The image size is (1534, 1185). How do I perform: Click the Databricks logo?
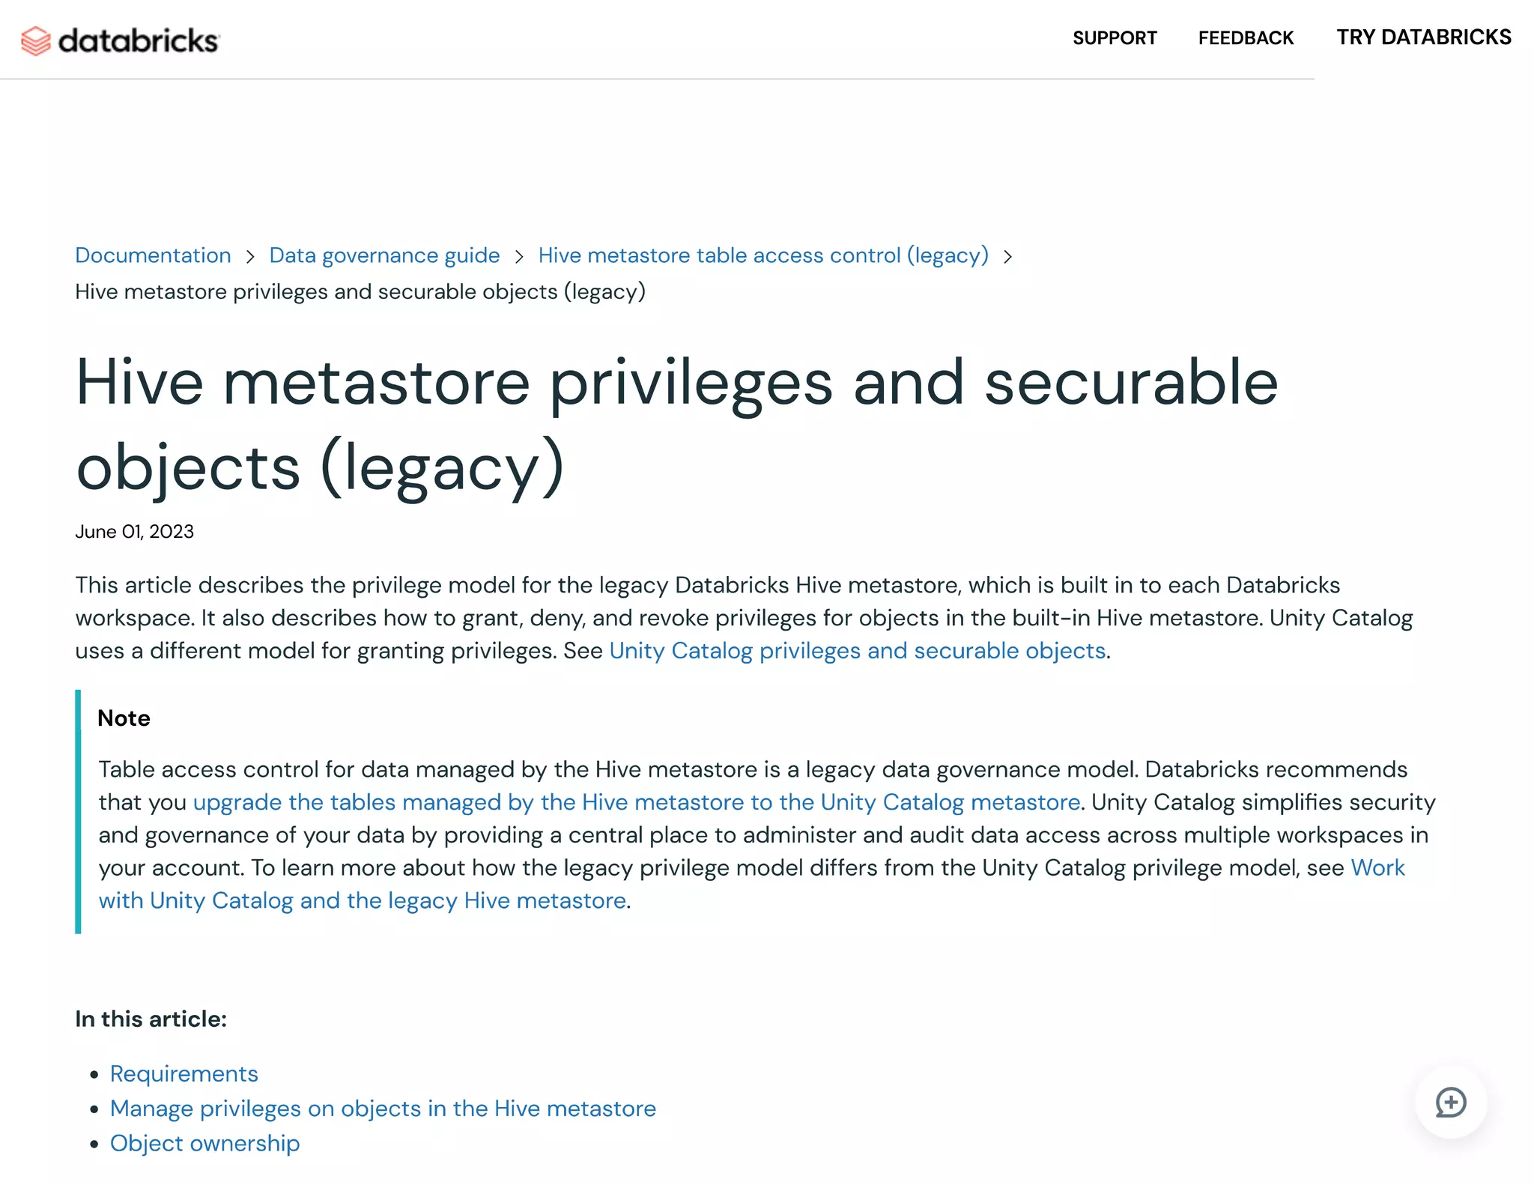[x=120, y=40]
